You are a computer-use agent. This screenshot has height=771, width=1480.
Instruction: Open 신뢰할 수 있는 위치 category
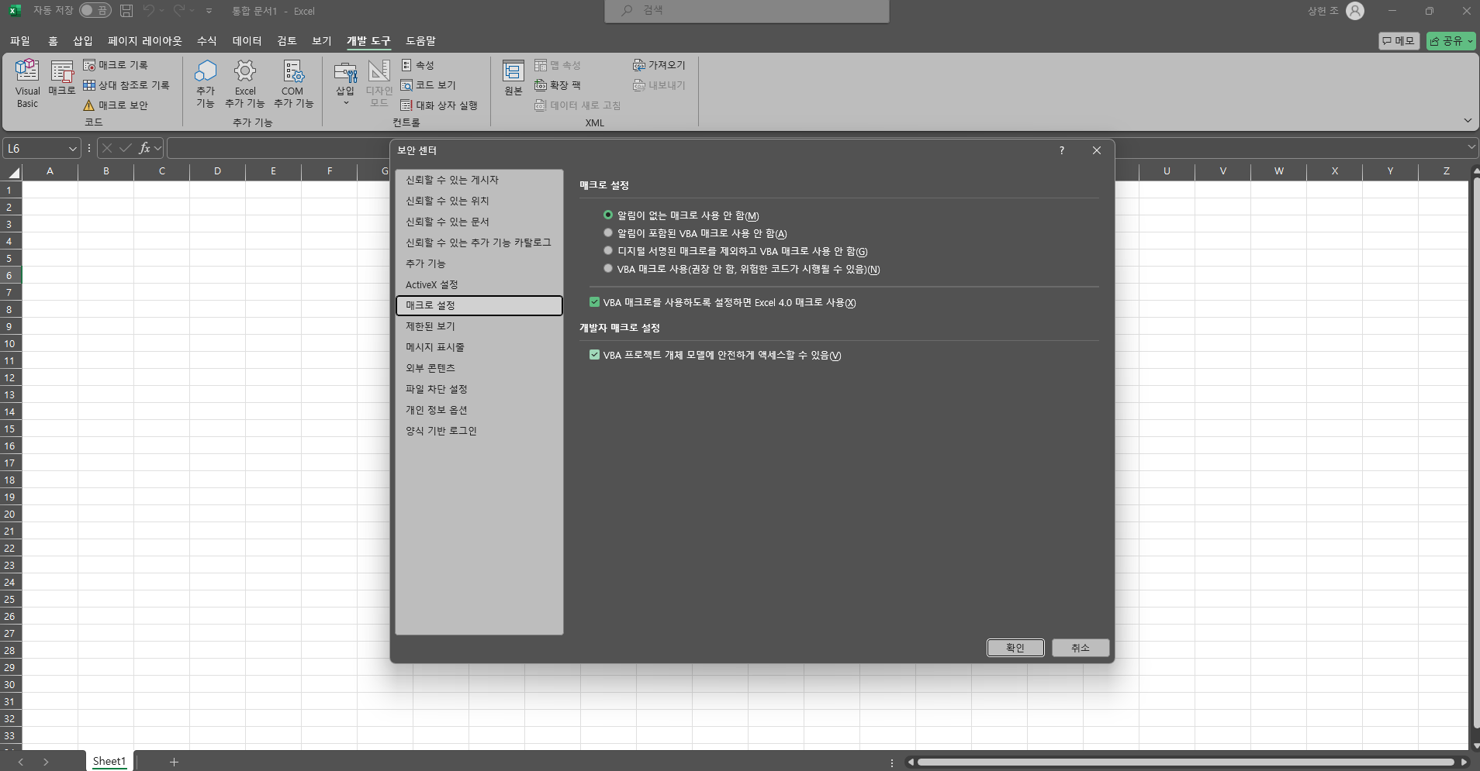479,201
